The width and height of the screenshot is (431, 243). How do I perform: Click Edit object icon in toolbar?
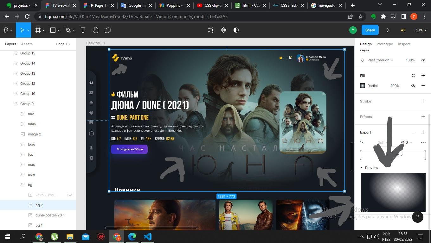(211, 30)
